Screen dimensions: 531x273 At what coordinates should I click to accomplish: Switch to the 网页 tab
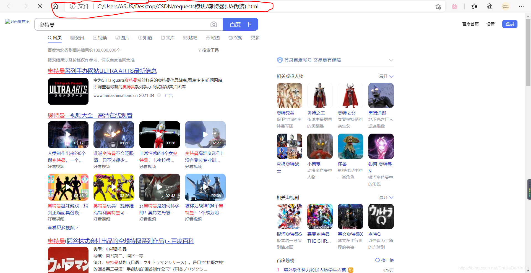click(x=55, y=38)
